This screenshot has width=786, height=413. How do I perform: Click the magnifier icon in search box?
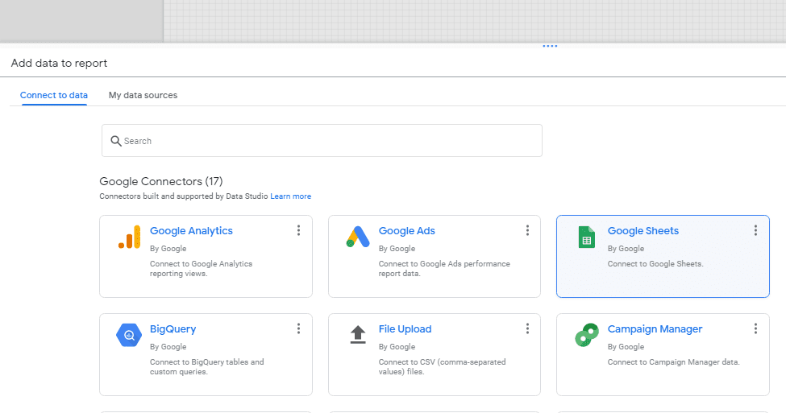pos(116,141)
